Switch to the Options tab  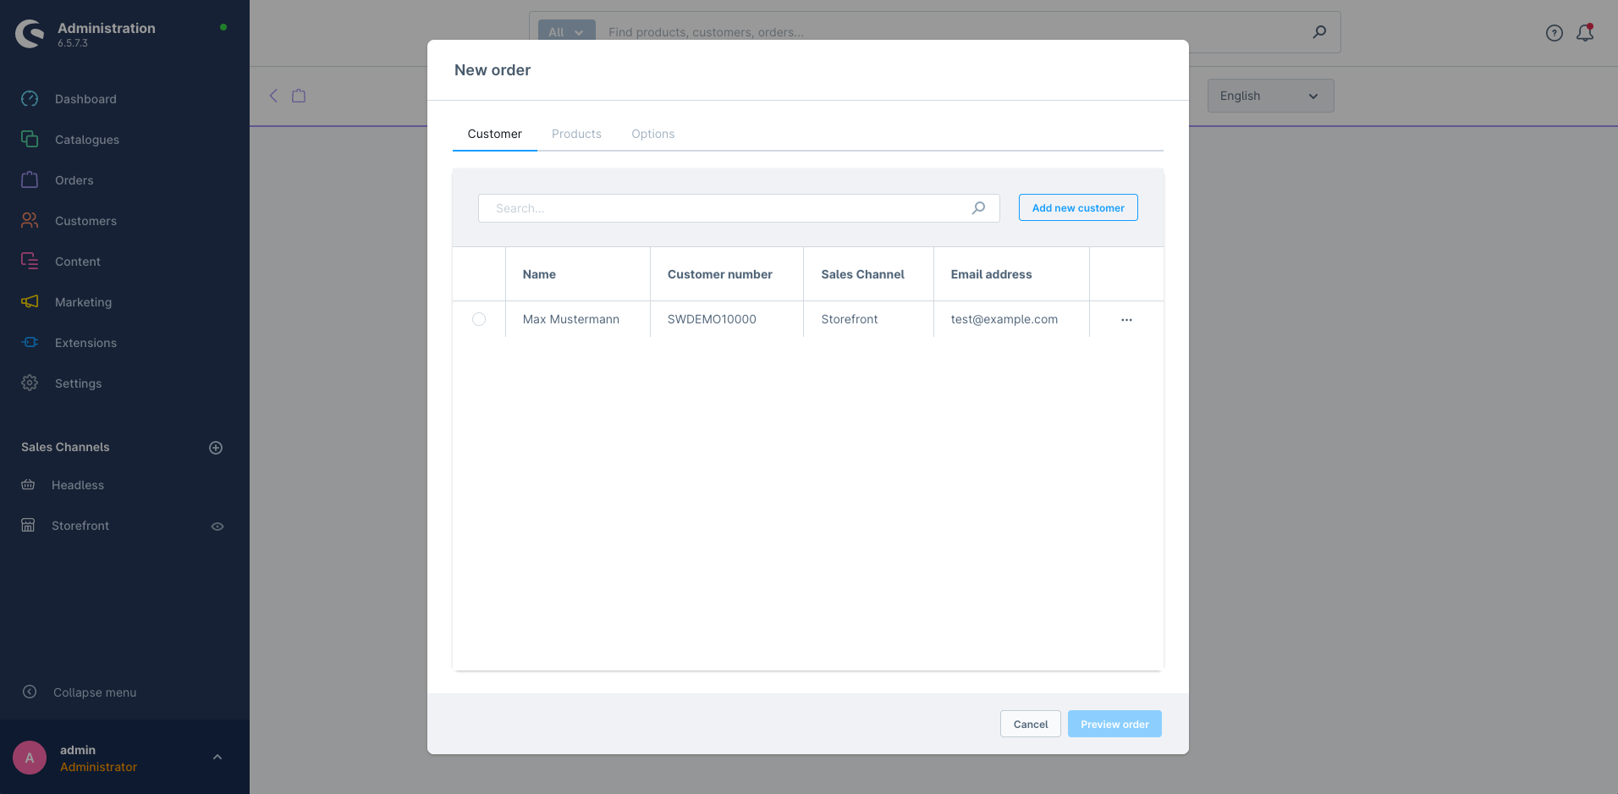(653, 134)
